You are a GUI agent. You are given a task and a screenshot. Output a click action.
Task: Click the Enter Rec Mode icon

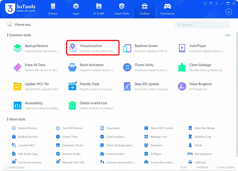[x=190, y=128]
